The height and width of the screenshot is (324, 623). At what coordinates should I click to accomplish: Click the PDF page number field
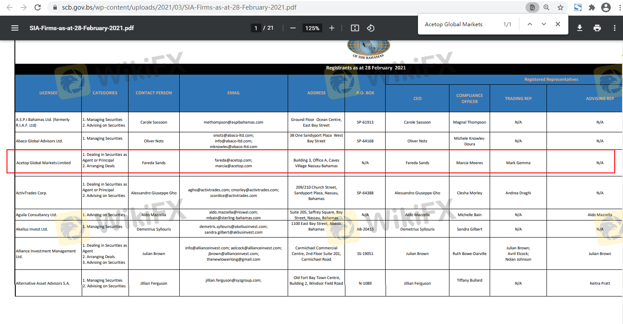[x=256, y=28]
